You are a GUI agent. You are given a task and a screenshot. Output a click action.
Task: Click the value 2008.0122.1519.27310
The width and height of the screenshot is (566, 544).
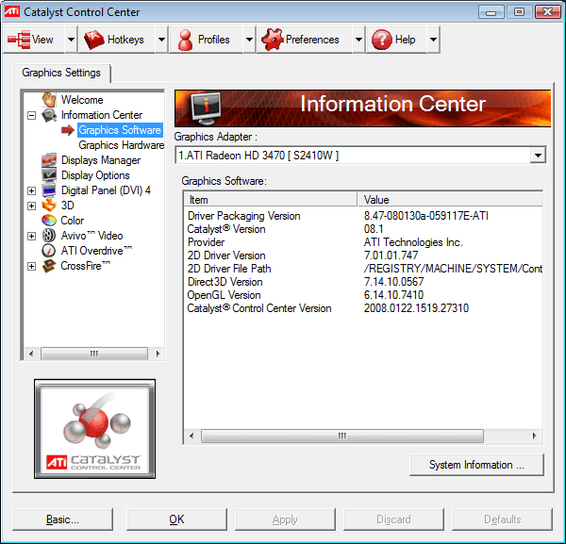click(x=416, y=308)
